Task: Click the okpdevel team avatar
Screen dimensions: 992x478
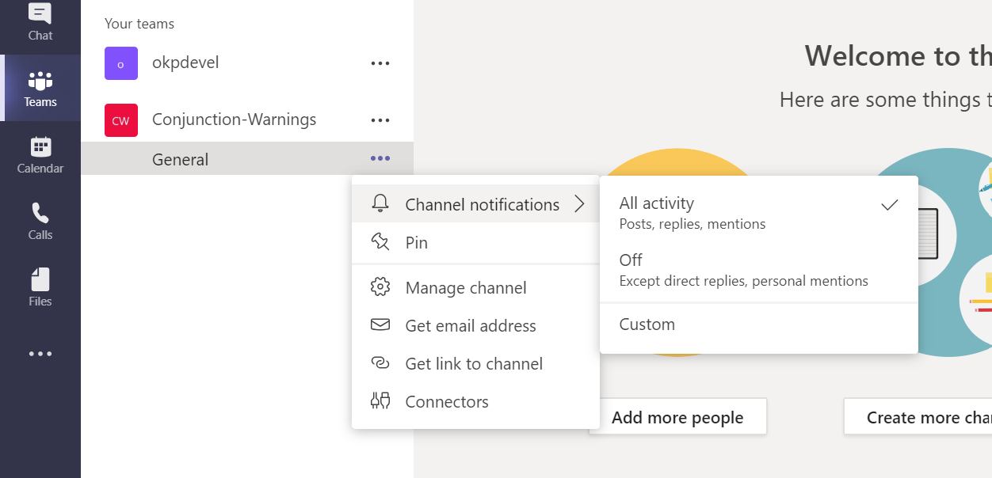Action: coord(121,63)
